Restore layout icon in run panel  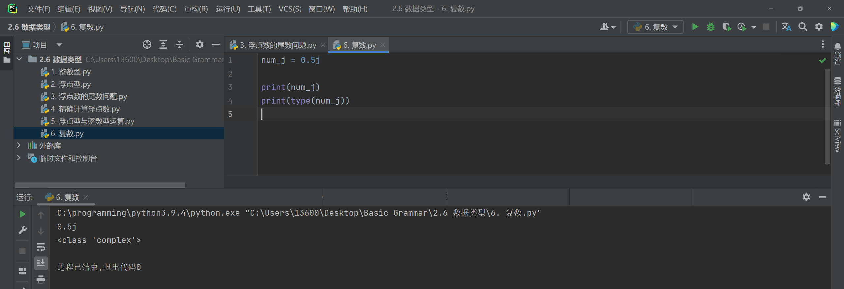pos(22,271)
